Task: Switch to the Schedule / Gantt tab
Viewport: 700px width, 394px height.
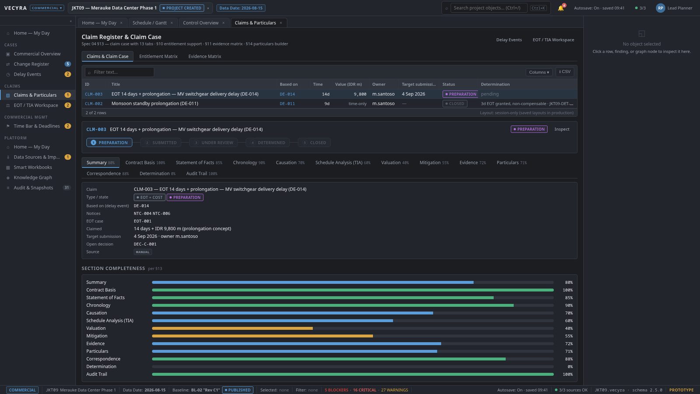Action: [150, 23]
